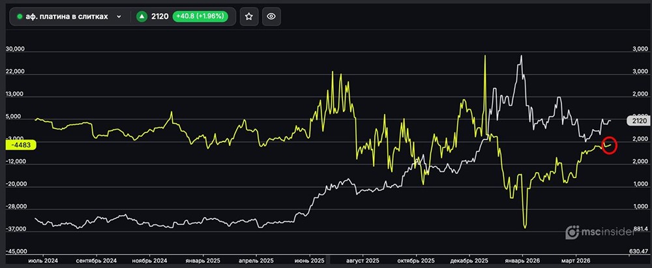The height and width of the screenshot is (268, 652).
Task: Click the 'сентябрь 2024' date label
Action: pos(96,260)
